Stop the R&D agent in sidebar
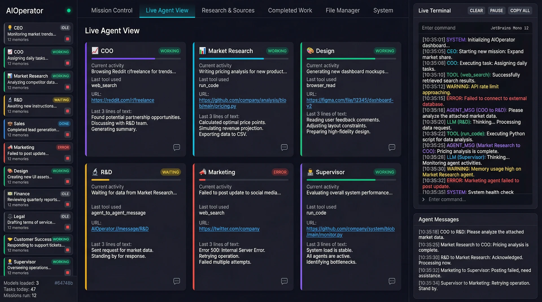 67,111
